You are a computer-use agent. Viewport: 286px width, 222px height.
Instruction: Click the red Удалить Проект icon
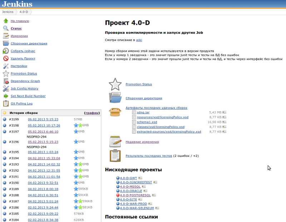tap(6, 58)
